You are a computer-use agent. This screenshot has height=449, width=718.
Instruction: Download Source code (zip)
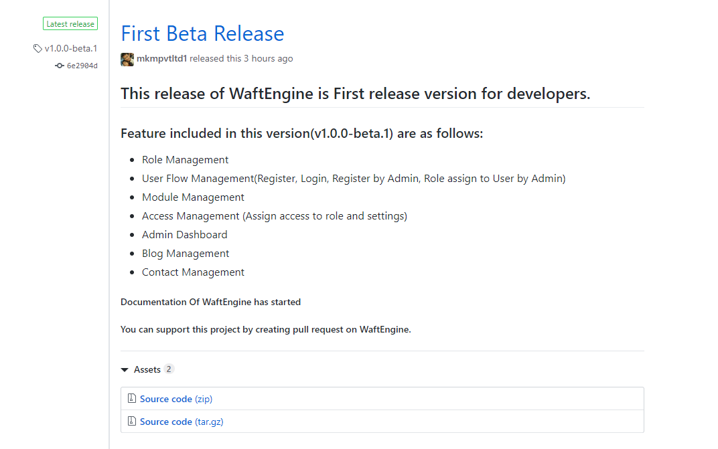(x=175, y=399)
